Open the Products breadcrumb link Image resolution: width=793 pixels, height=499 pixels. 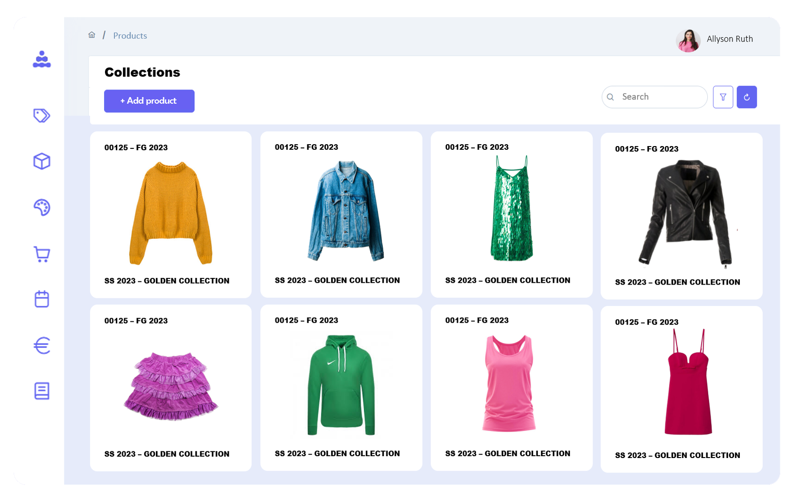point(130,35)
